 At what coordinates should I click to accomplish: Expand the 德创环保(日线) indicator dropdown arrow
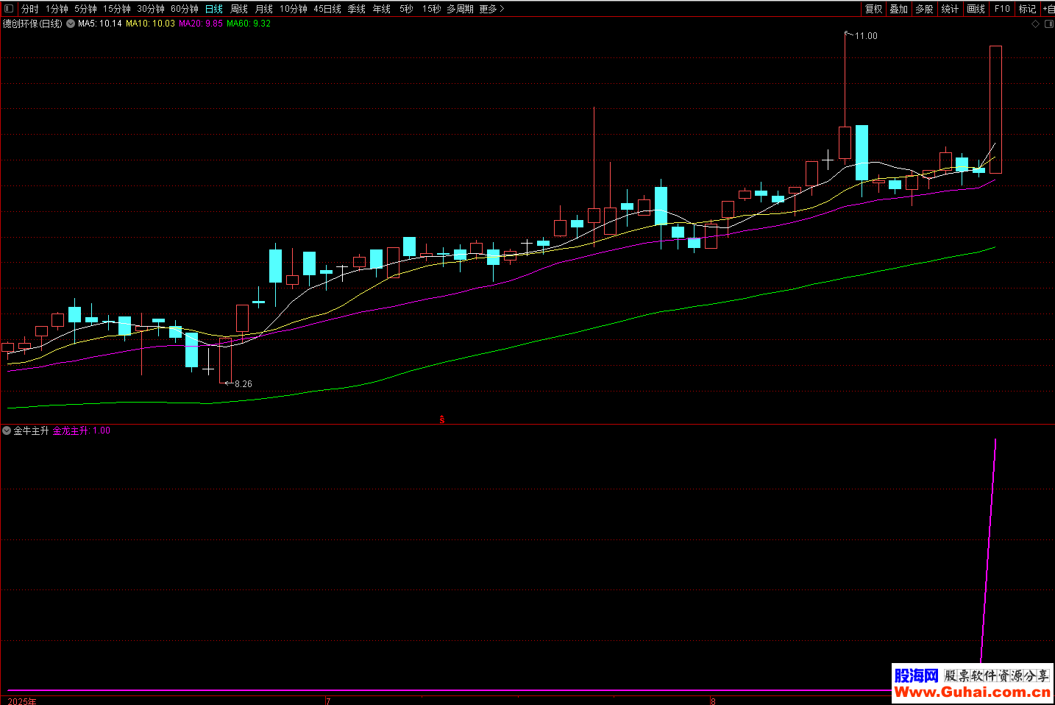click(71, 24)
